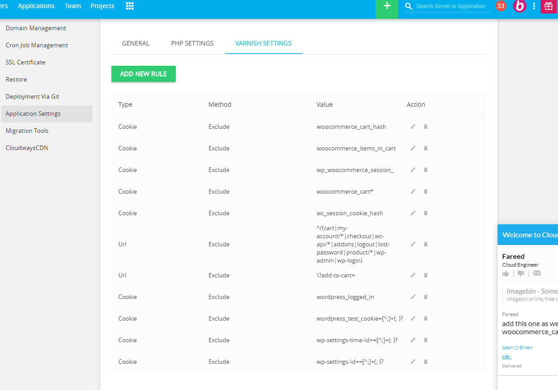Click the Value column header
Image resolution: width=558 pixels, height=390 pixels.
point(325,104)
